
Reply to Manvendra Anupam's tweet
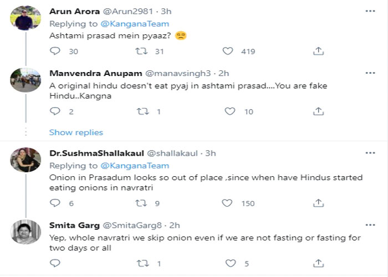click(55, 111)
